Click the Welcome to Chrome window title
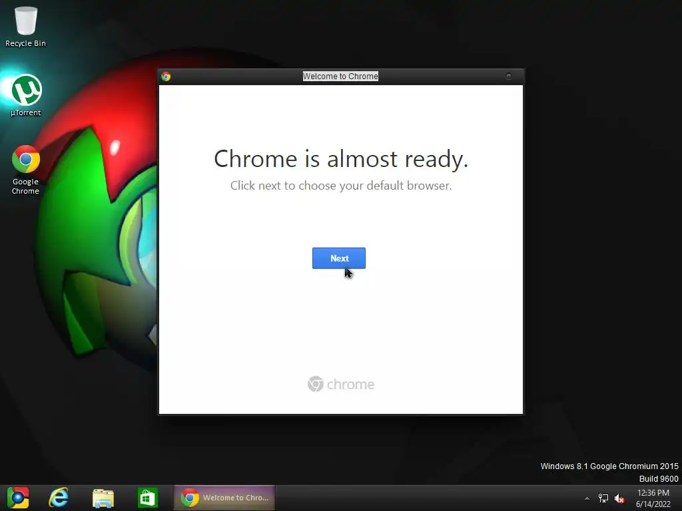Screen dimensions: 682x511 coord(340,77)
